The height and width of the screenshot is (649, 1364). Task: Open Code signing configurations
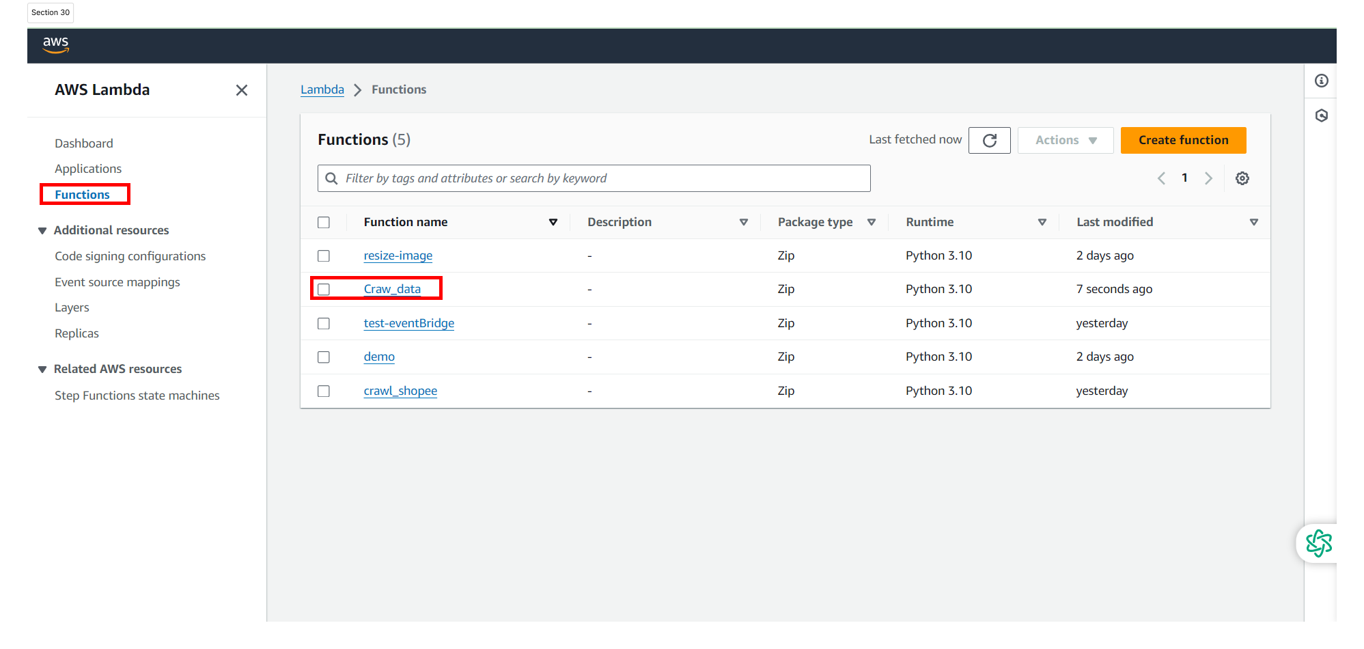coord(130,256)
